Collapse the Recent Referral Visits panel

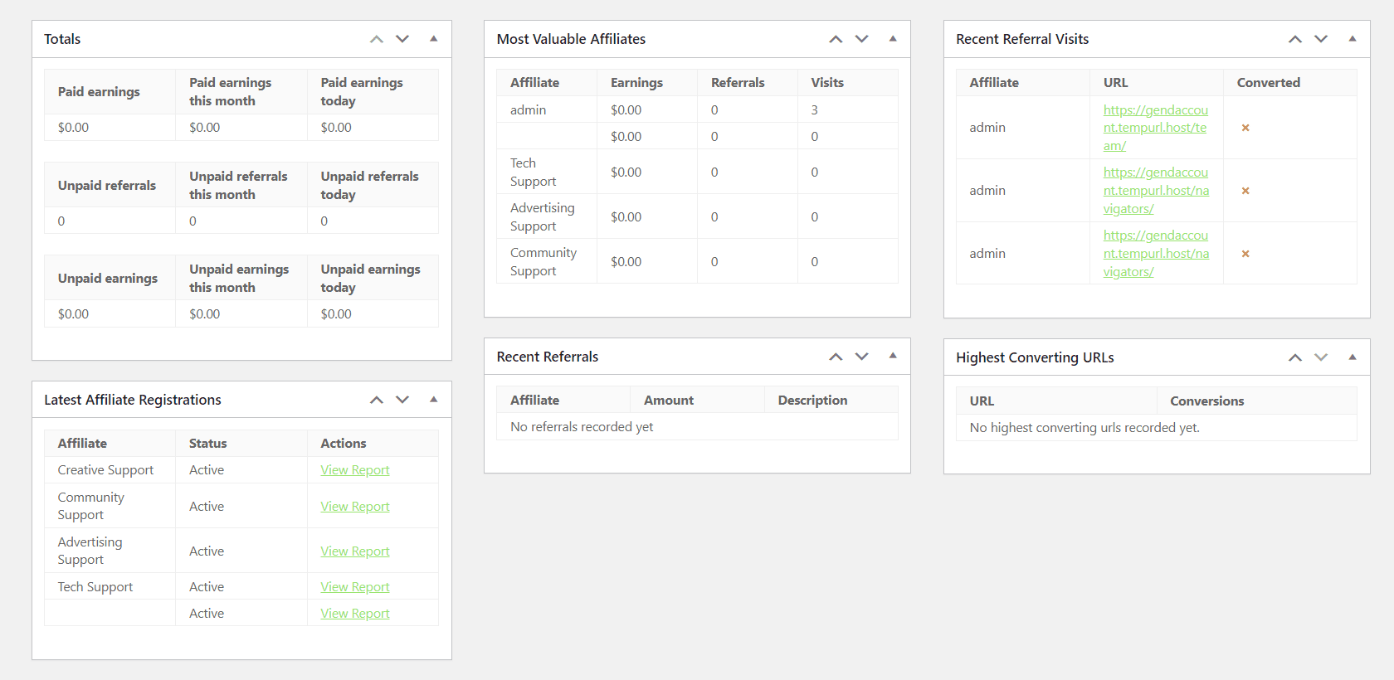[x=1353, y=39]
